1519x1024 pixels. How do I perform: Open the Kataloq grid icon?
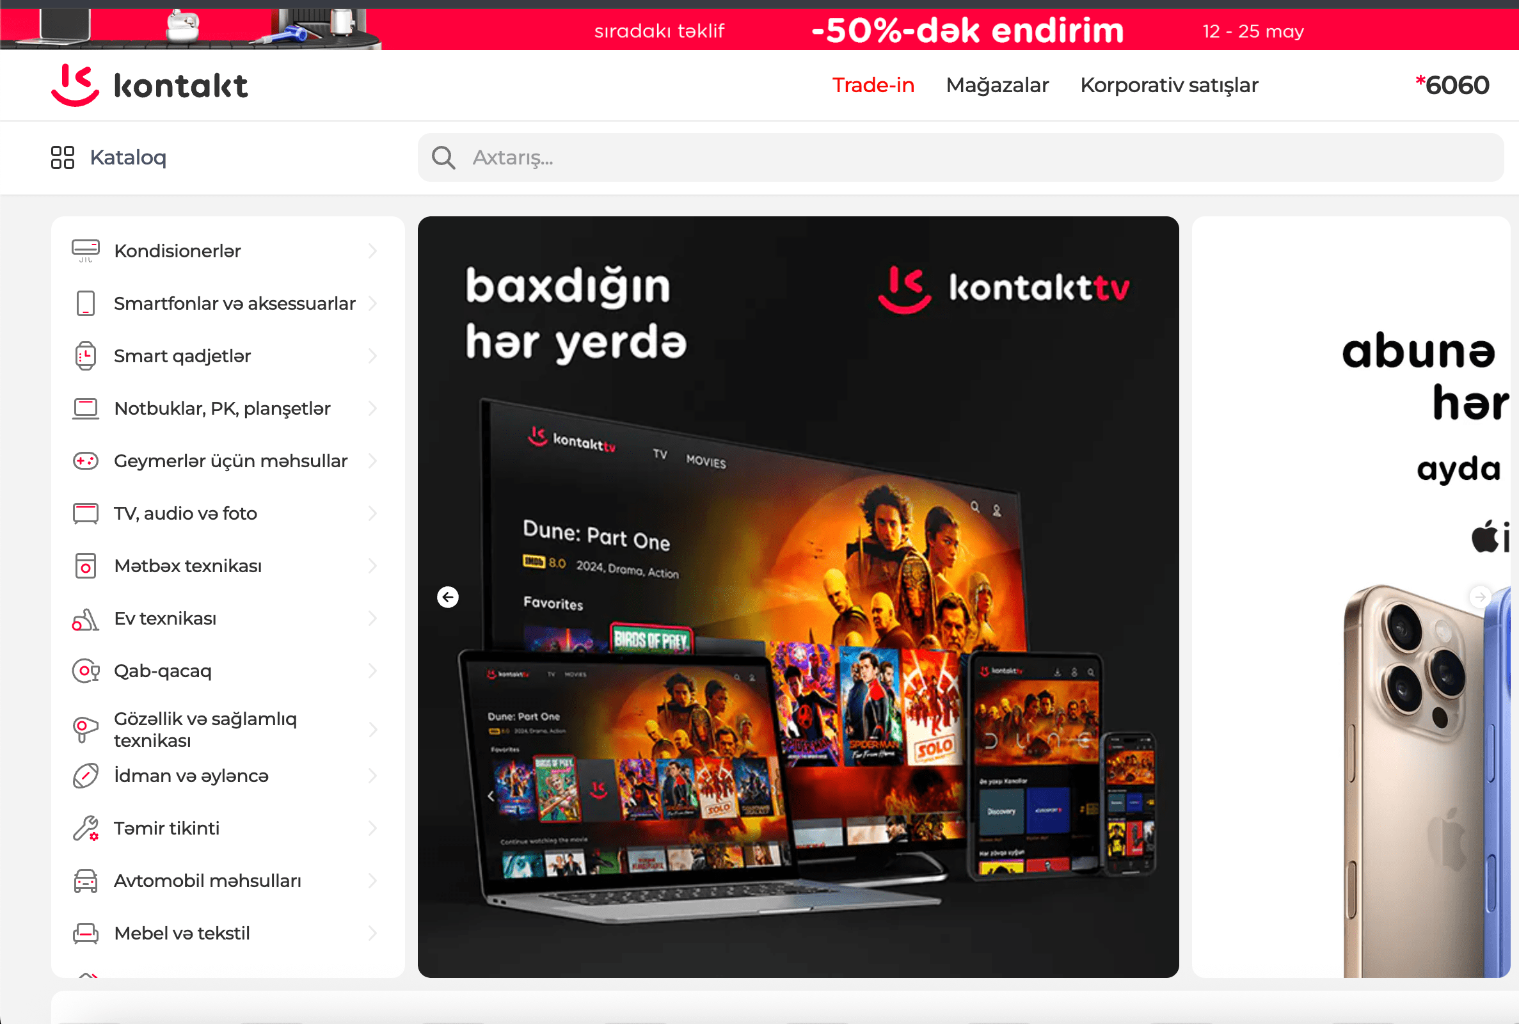coord(63,157)
